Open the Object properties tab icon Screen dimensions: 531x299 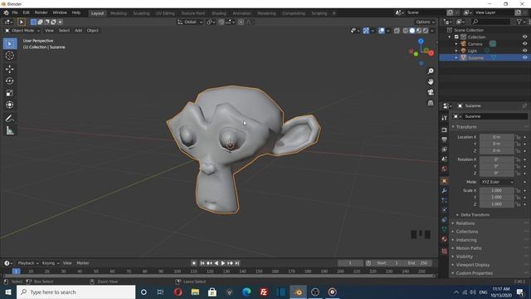(445, 181)
